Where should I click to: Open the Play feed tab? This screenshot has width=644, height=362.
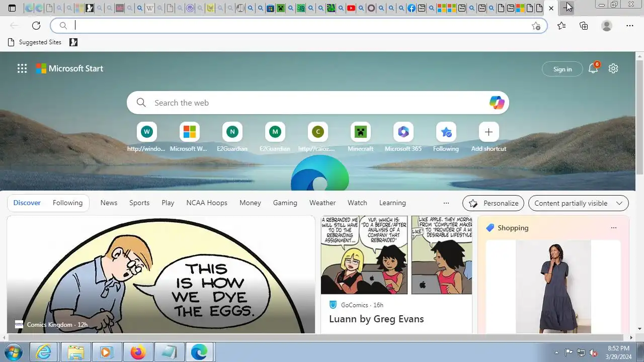[x=168, y=203]
